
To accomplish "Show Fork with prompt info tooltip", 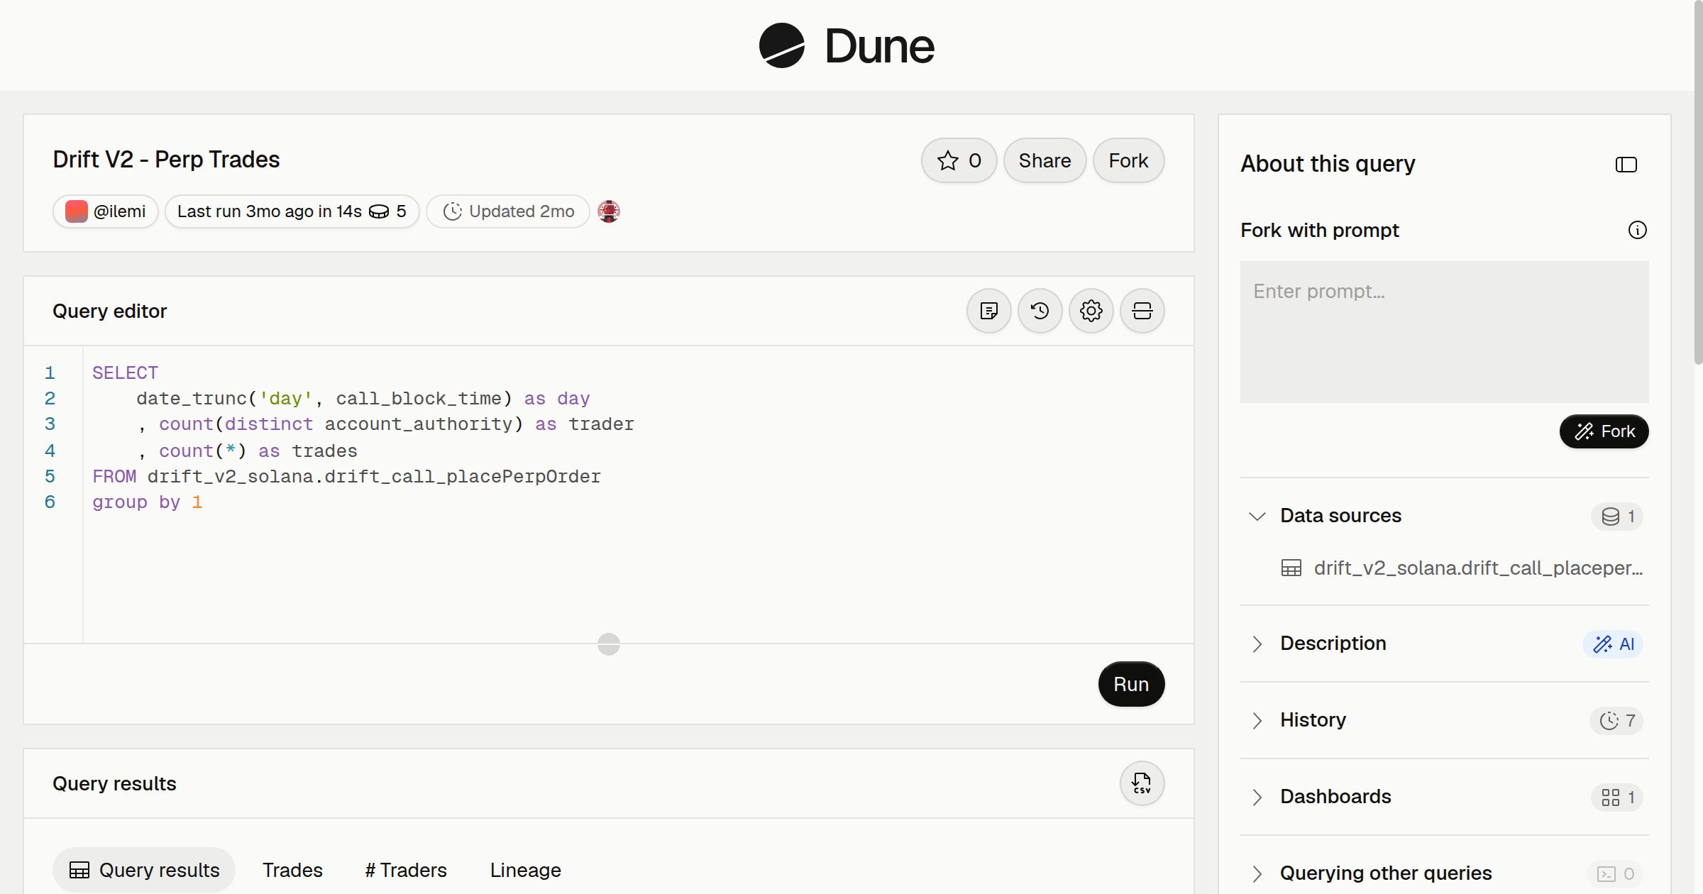I will tap(1637, 230).
